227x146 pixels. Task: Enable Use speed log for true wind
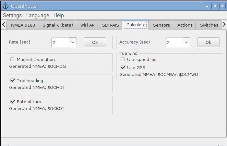(x=123, y=59)
